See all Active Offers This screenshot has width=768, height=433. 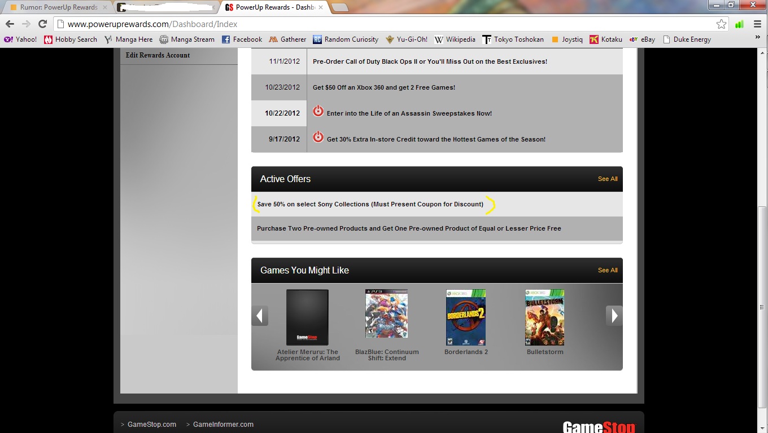click(608, 179)
